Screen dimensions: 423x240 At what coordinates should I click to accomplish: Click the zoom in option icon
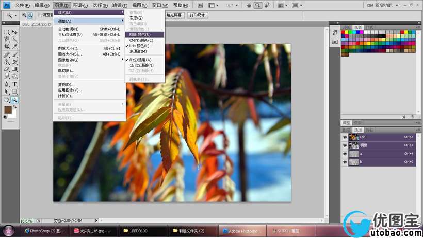point(24,15)
